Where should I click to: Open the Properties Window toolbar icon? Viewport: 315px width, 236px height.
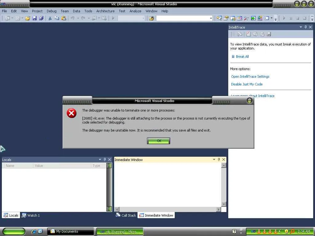pos(226,18)
